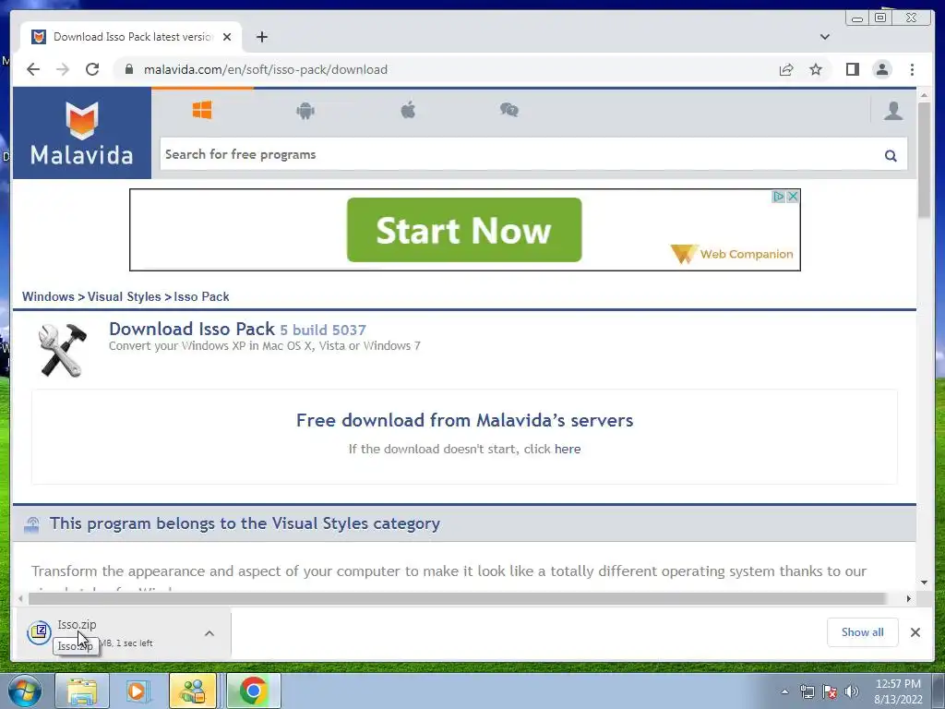Click the Visual Styles category heading
The height and width of the screenshot is (709, 945).
pos(245,523)
